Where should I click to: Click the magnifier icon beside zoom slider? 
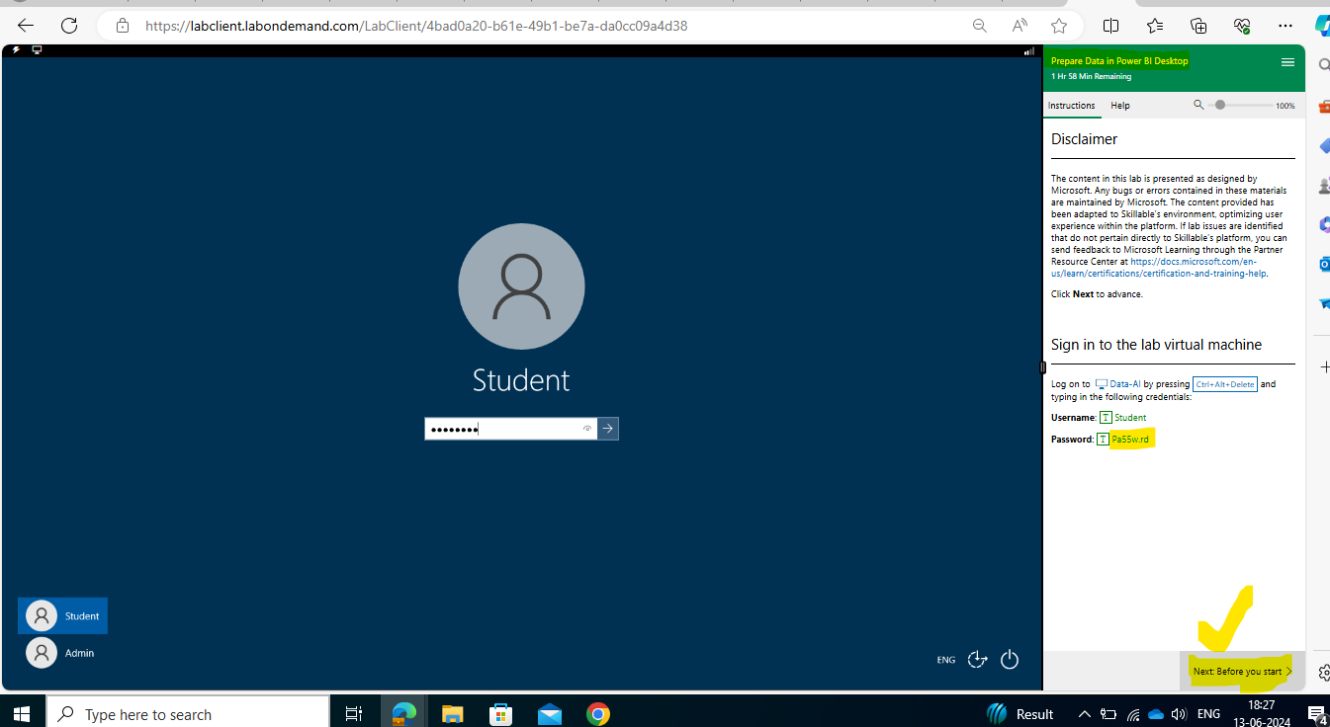coord(1198,105)
